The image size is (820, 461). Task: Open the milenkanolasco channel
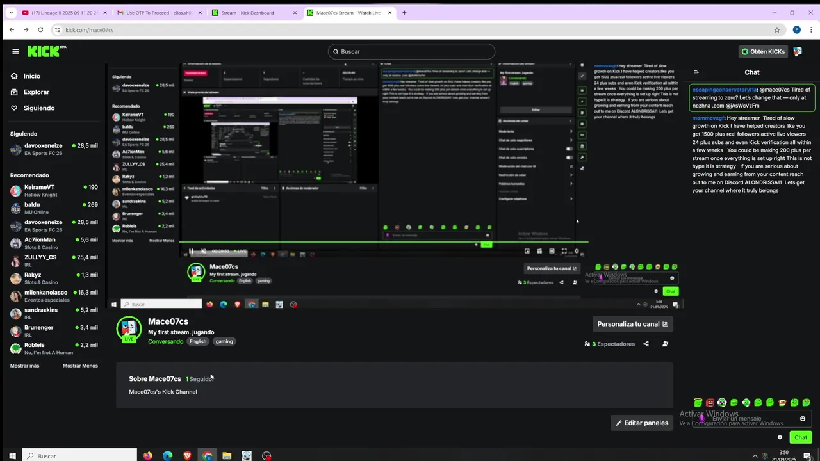[54, 296]
